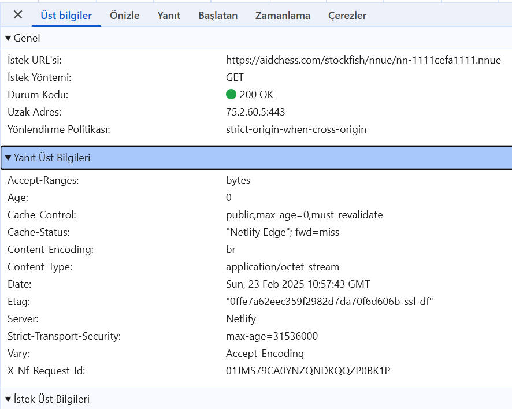
Task: Select the Başlatan tab
Action: point(218,16)
